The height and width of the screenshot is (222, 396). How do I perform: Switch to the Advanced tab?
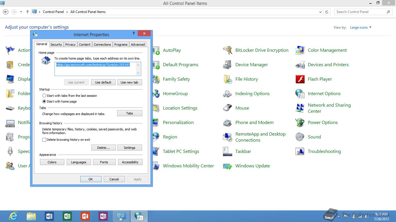138,45
